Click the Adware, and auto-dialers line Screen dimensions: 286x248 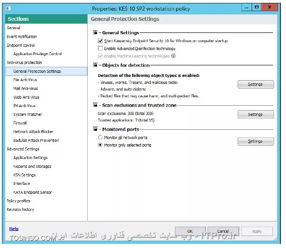pos(122,89)
